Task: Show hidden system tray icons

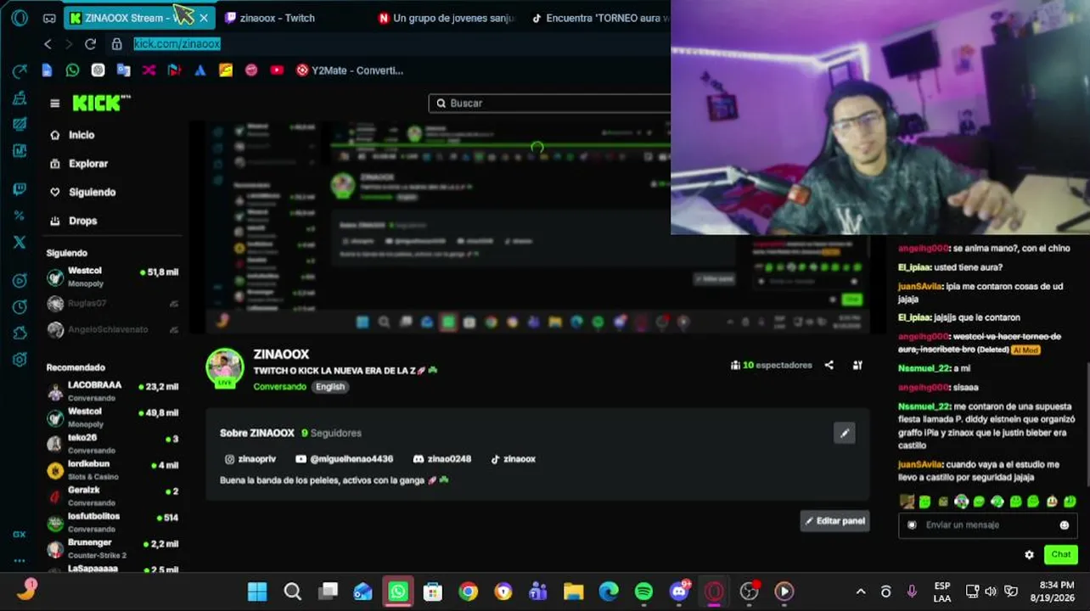Action: [860, 591]
